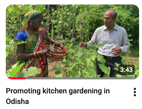This screenshot has height=109, width=142.
Task: Click the word 'gardening' in the video title
Action: pos(85,91)
